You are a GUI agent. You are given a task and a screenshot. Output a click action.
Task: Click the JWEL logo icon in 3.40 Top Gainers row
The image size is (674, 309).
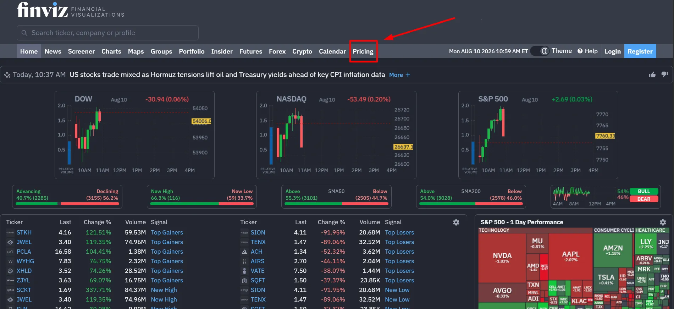click(x=10, y=242)
